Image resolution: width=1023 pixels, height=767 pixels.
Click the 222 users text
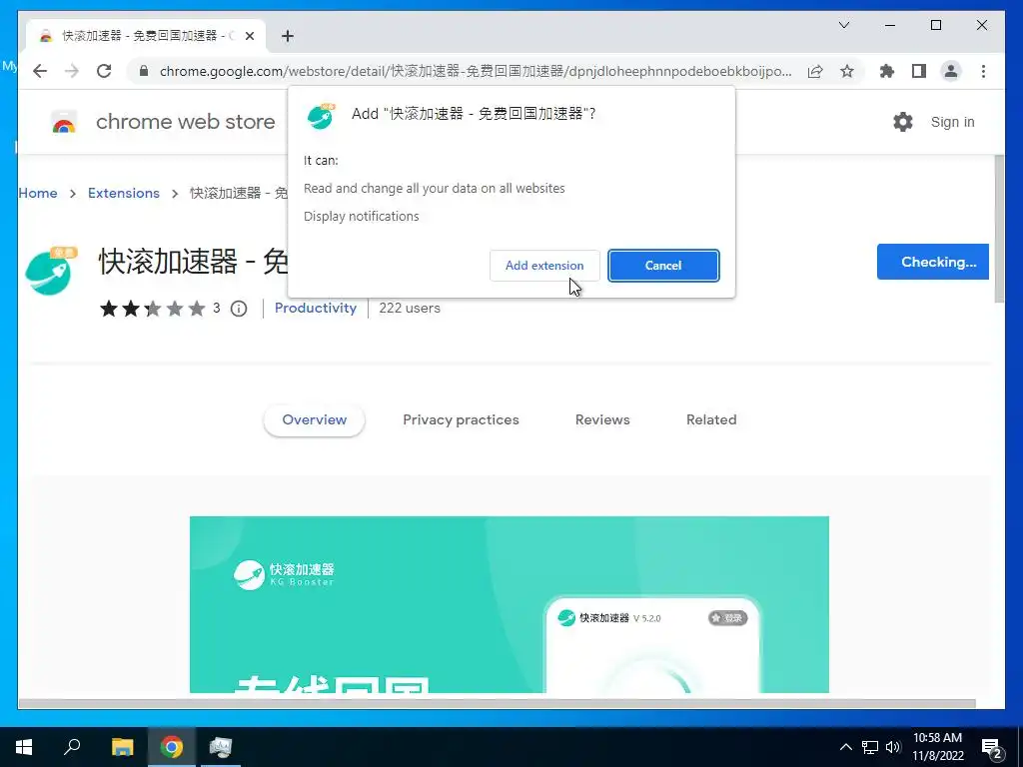coord(409,308)
